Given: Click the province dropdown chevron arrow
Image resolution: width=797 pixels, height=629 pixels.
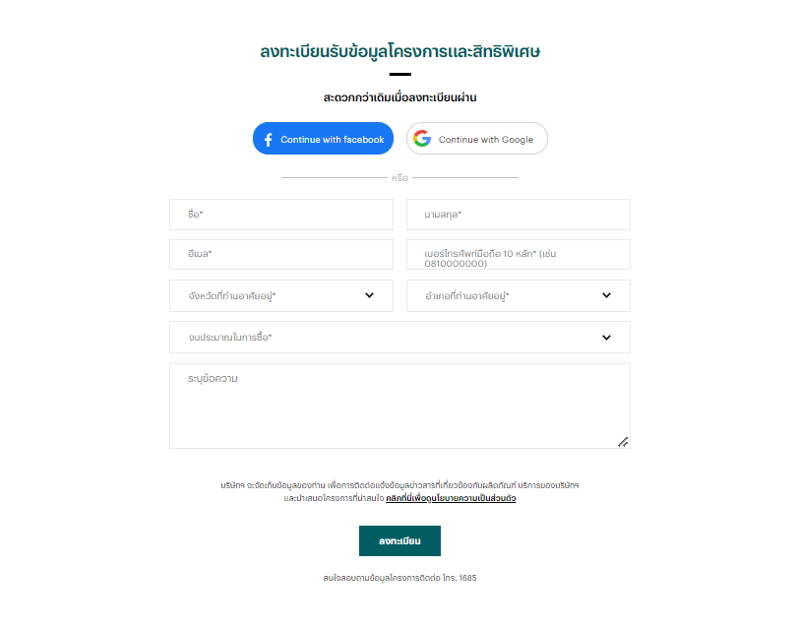Looking at the screenshot, I should tap(370, 295).
